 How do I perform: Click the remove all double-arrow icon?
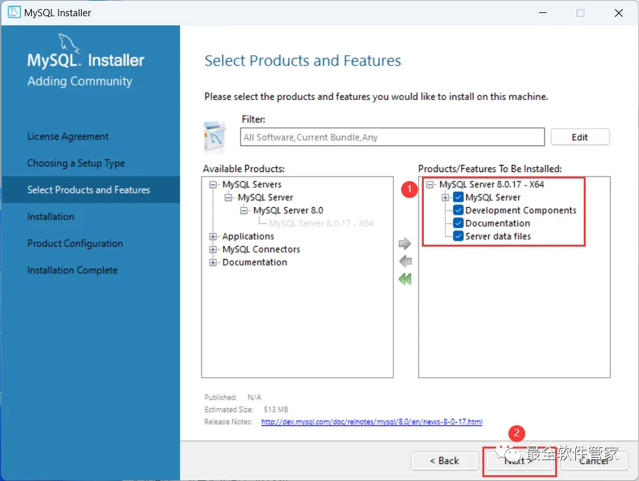click(x=405, y=279)
